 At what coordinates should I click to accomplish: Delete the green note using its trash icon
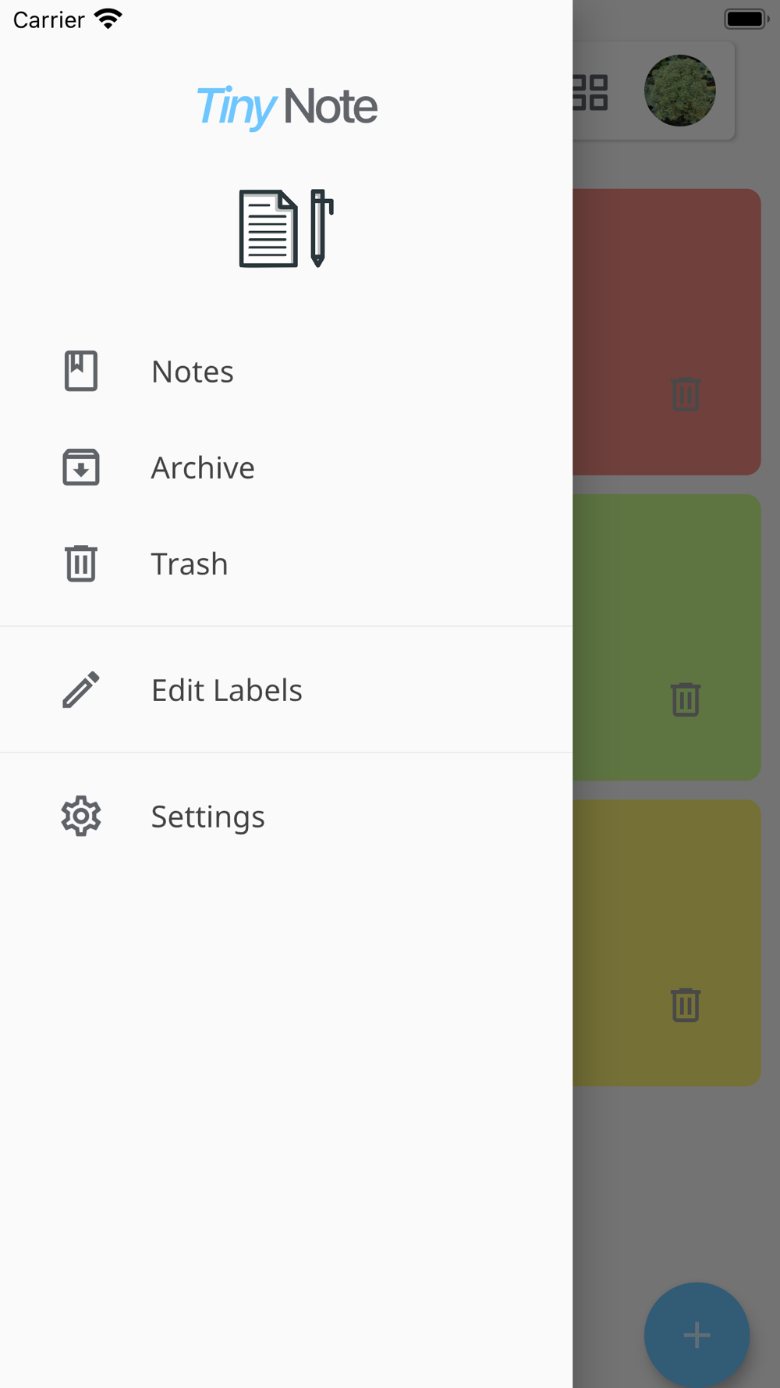[x=686, y=699]
